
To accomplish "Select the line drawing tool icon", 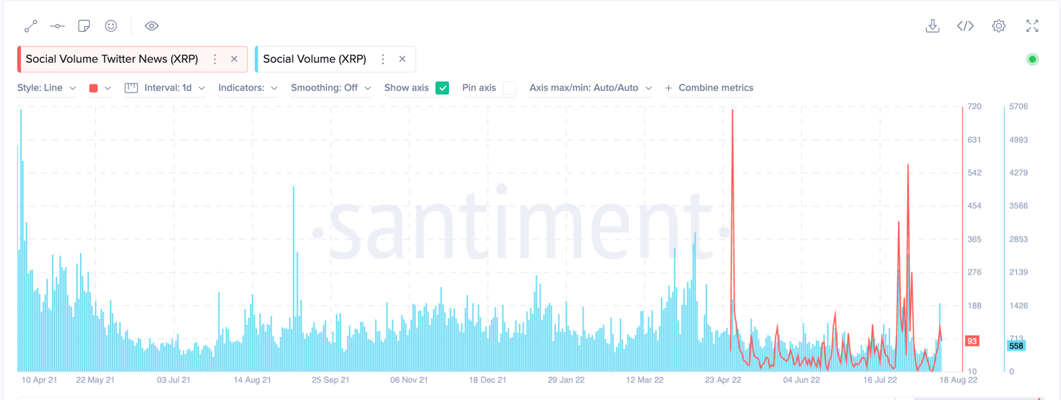I will pos(30,26).
